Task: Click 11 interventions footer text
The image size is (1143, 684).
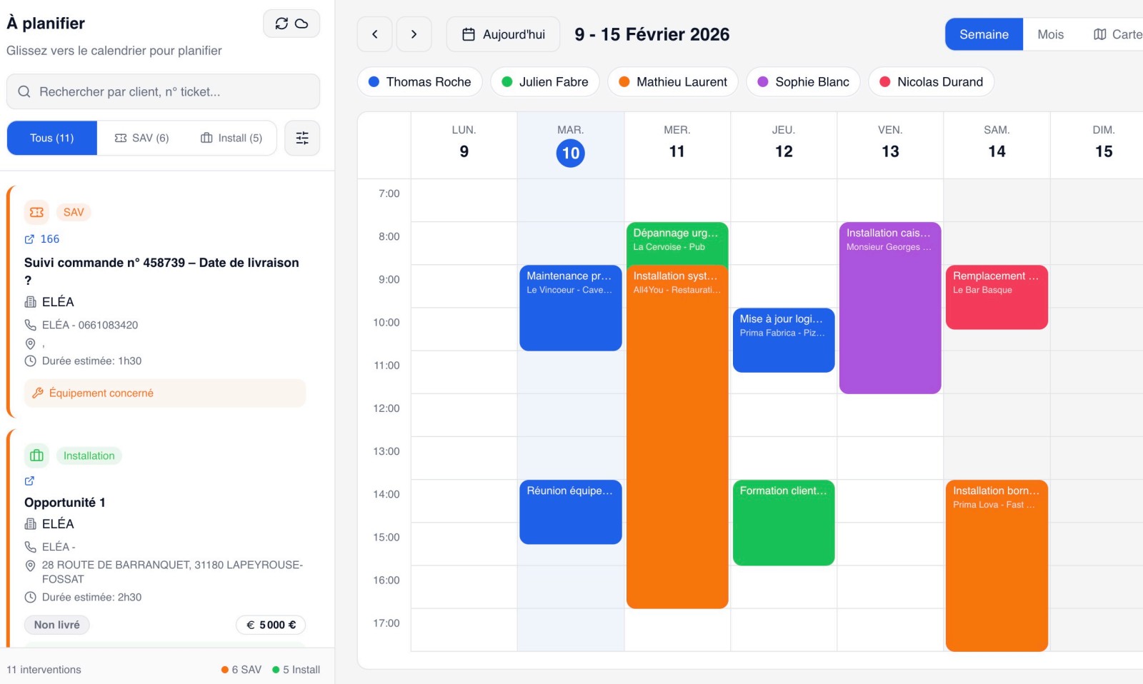Action: [44, 670]
